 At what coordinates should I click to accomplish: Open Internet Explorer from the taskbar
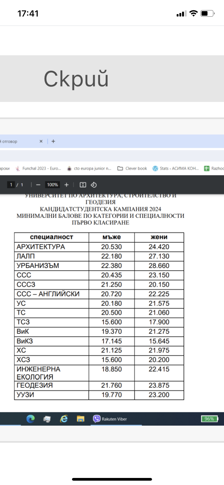(64, 419)
